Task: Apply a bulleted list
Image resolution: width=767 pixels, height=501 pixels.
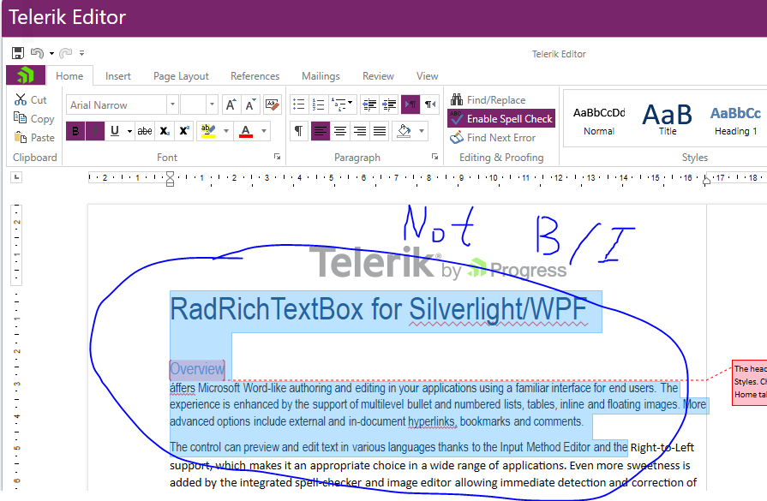Action: click(x=299, y=104)
